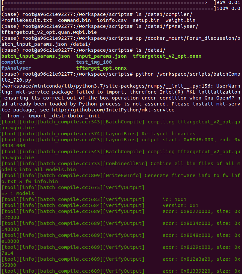Click the 'version: 0x1' output text
This screenshot has height=274, width=242.
(181, 205)
